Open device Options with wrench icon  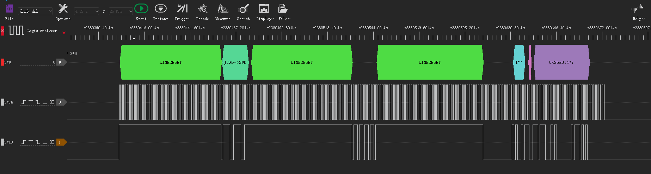(63, 9)
